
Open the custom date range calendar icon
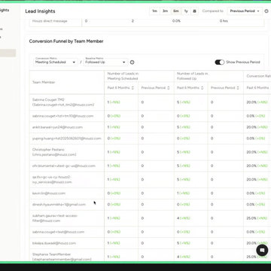click(194, 11)
